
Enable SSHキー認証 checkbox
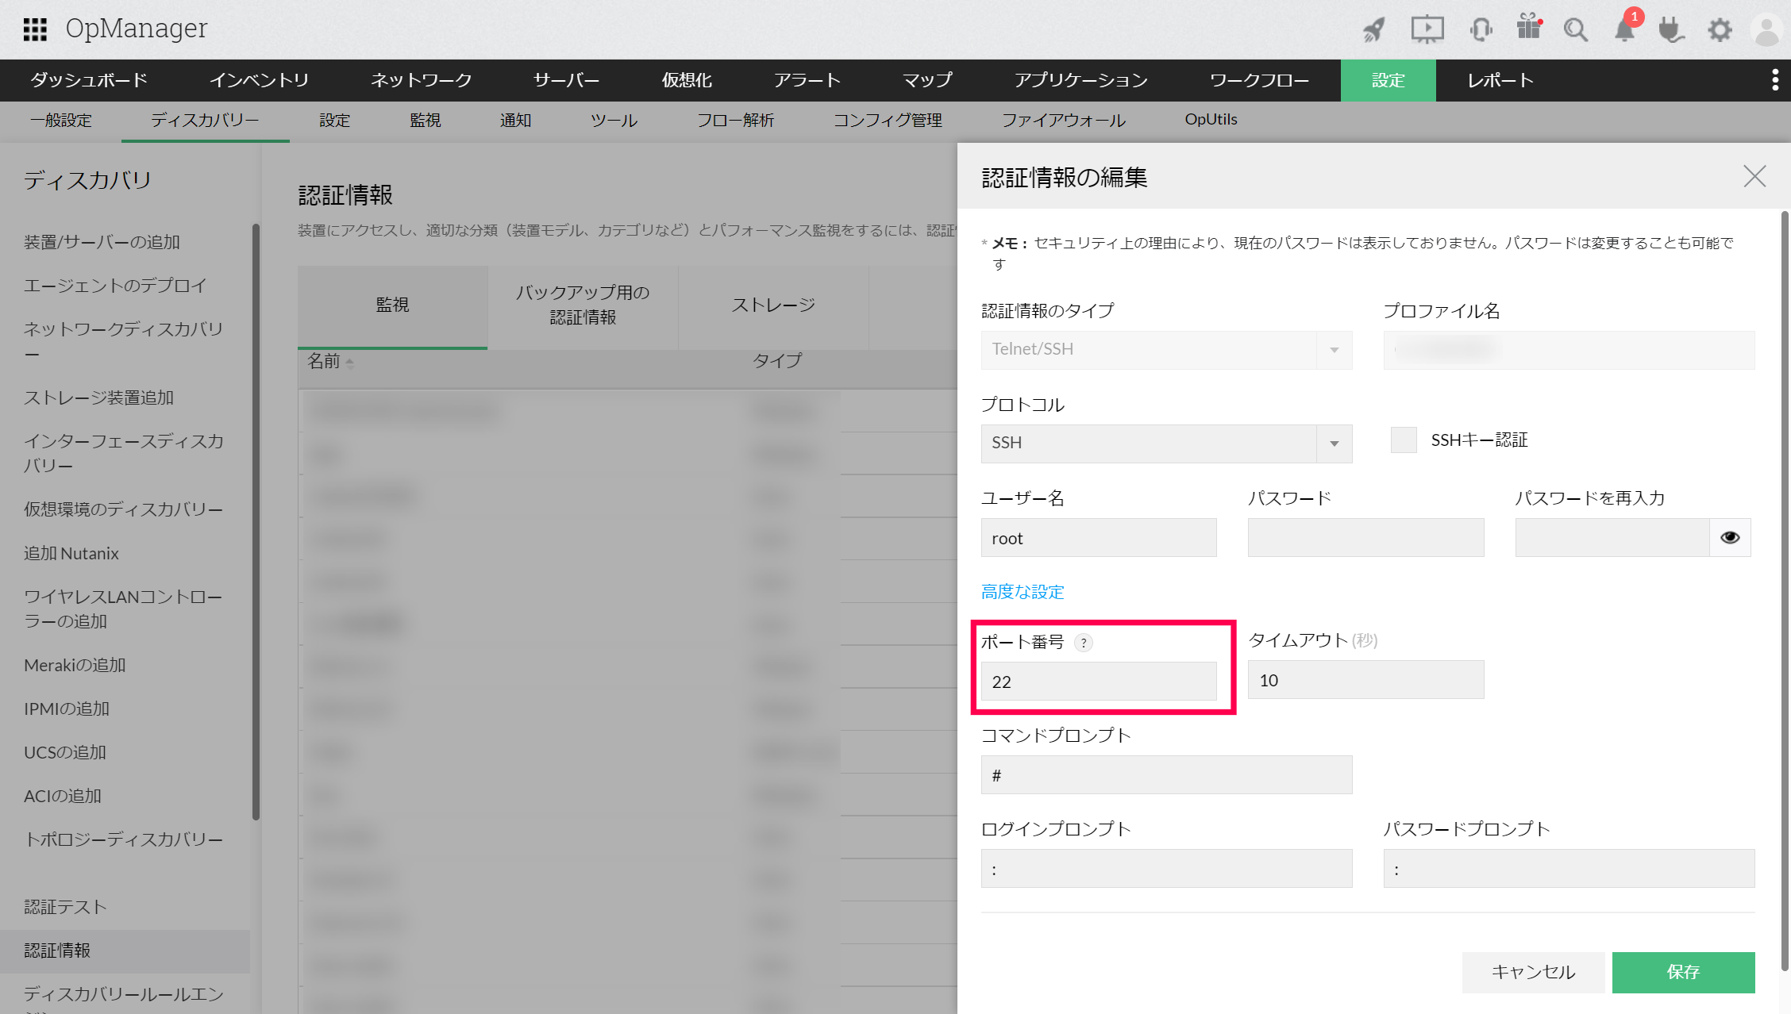coord(1404,440)
